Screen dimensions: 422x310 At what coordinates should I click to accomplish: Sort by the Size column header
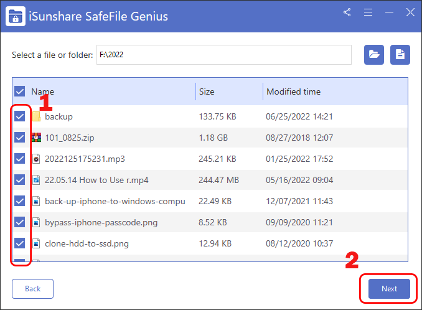pyautogui.click(x=207, y=92)
